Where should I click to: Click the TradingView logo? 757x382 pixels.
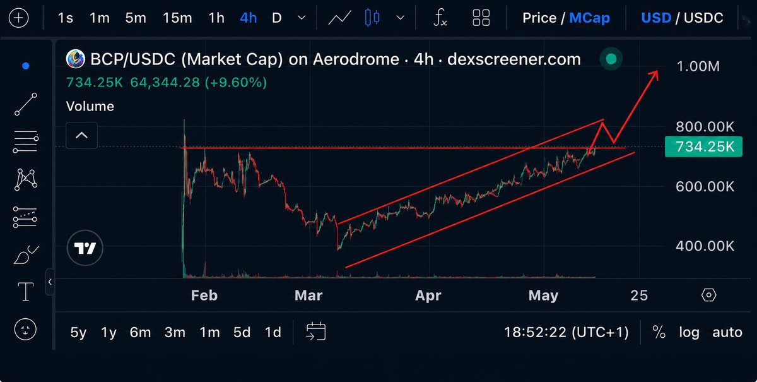[85, 248]
